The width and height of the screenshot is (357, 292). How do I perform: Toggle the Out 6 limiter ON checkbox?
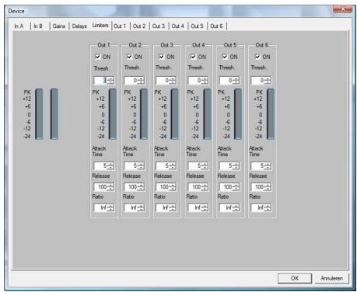tap(257, 57)
